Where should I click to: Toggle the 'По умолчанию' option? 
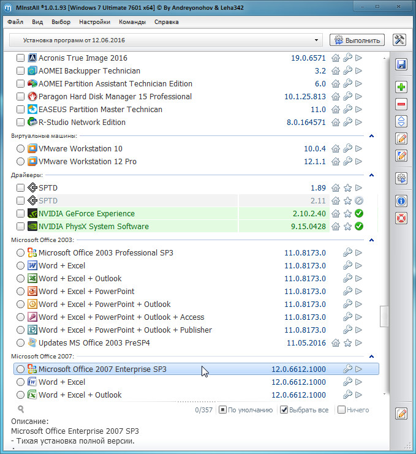pos(222,410)
